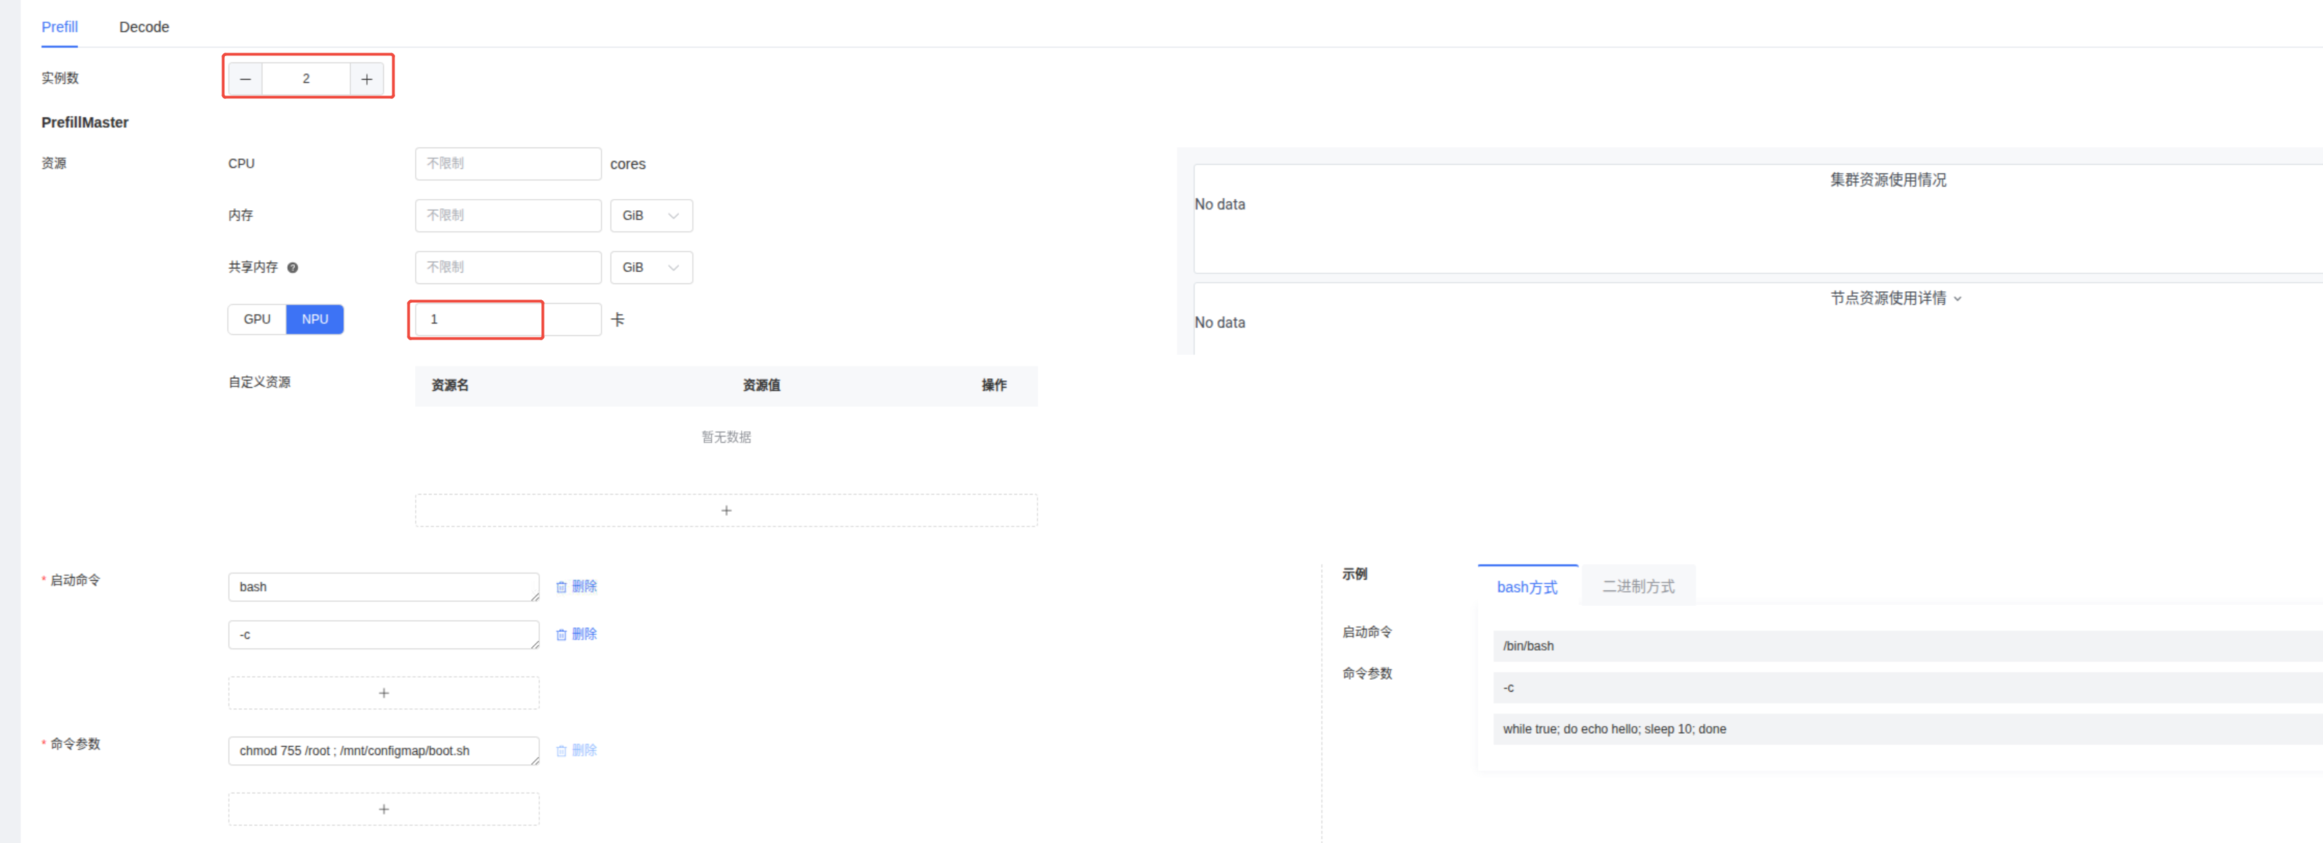Click plus to add command parameter
The image size is (2323, 843).
click(x=383, y=810)
